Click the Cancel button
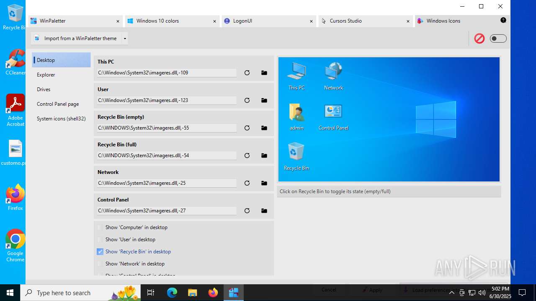The height and width of the screenshot is (301, 536). [x=329, y=290]
